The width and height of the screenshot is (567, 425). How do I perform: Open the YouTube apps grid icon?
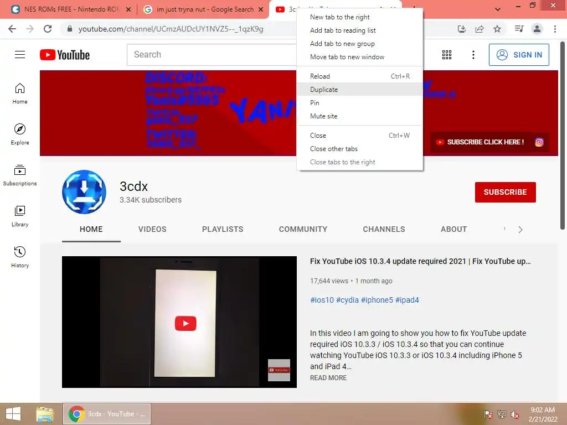pyautogui.click(x=447, y=55)
